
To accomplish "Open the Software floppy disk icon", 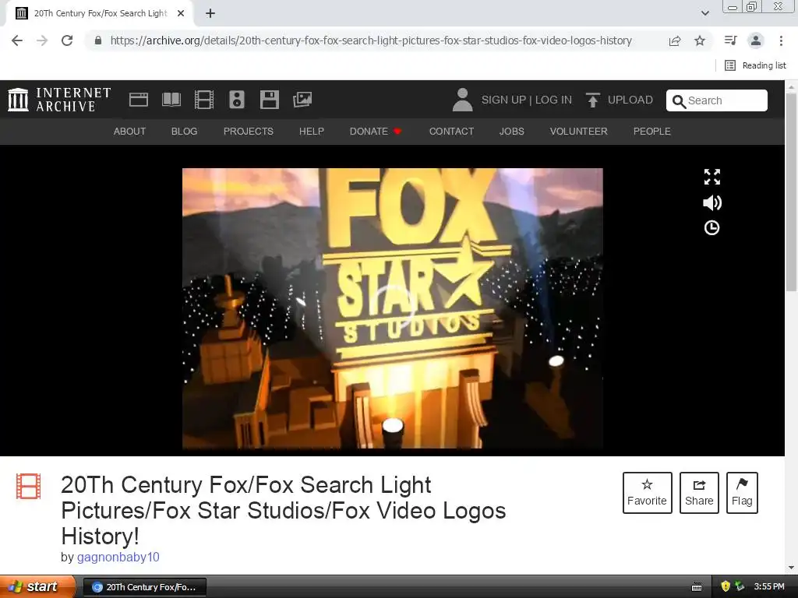I will [x=269, y=100].
